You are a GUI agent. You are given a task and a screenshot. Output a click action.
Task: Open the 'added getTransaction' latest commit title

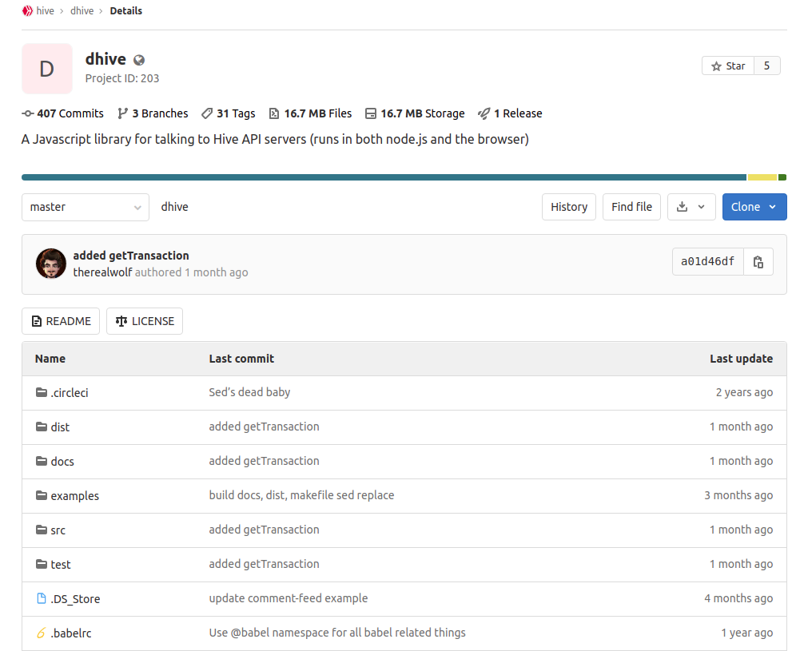point(131,256)
